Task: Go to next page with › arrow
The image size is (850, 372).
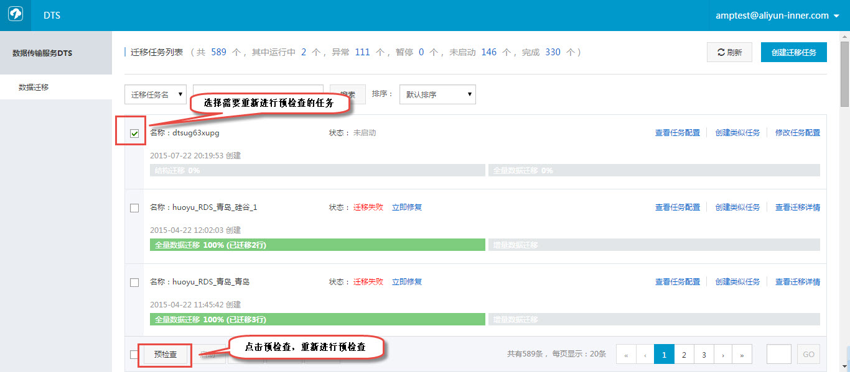Action: (x=723, y=355)
